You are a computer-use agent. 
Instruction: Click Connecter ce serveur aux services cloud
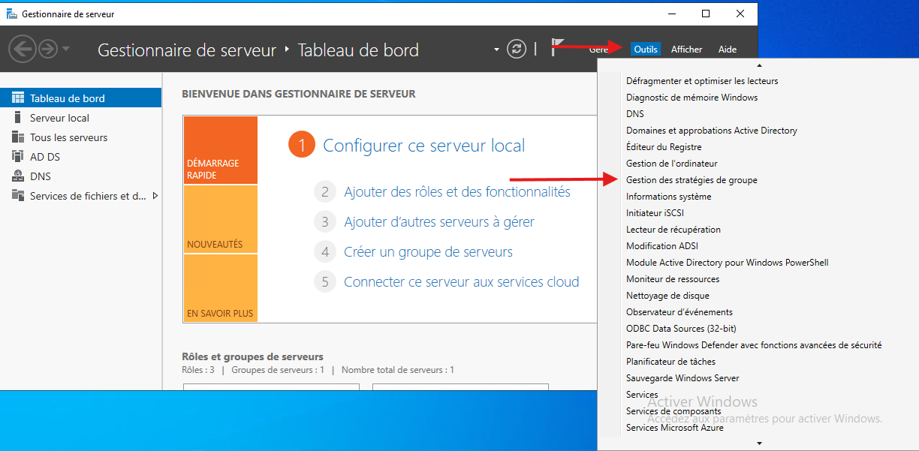[x=461, y=282]
